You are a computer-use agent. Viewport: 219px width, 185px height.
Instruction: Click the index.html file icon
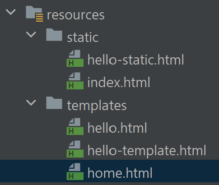tap(75, 81)
